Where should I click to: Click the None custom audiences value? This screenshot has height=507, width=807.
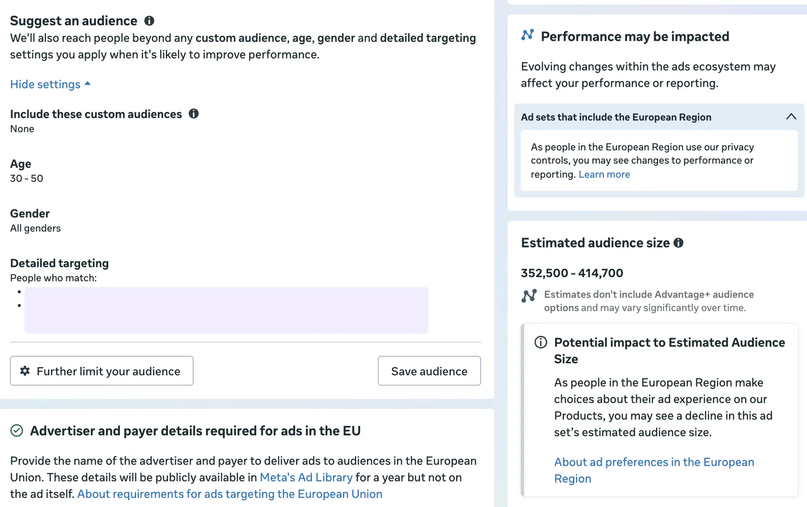[x=22, y=129]
